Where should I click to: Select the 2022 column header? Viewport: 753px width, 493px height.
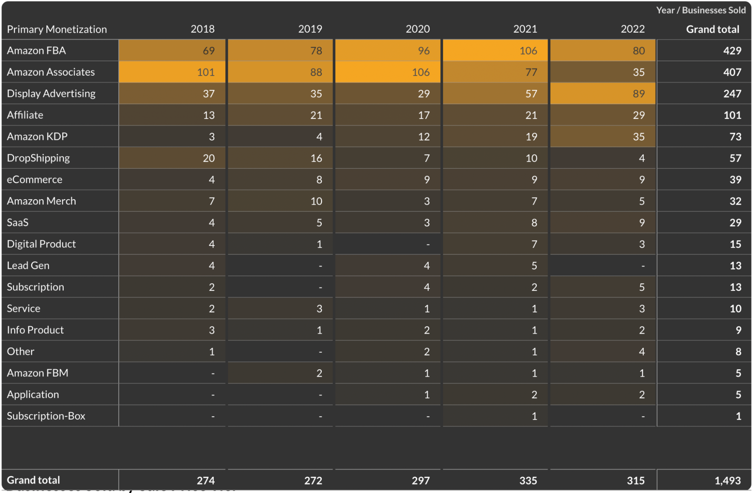tap(632, 29)
